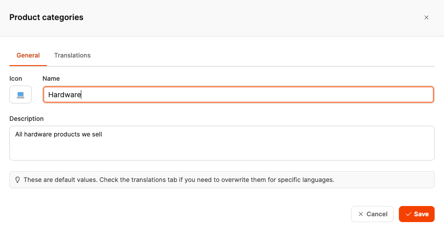444x235 pixels.
Task: Click the text 'All hardware products we sell'
Action: 59,134
